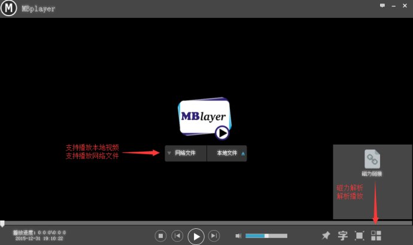The width and height of the screenshot is (413, 245).
Task: Open the feedback message icon
Action: (x=382, y=5)
